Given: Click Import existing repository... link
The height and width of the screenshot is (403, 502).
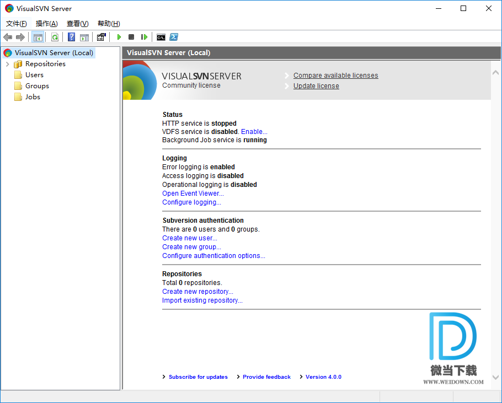Looking at the screenshot, I should point(202,300).
